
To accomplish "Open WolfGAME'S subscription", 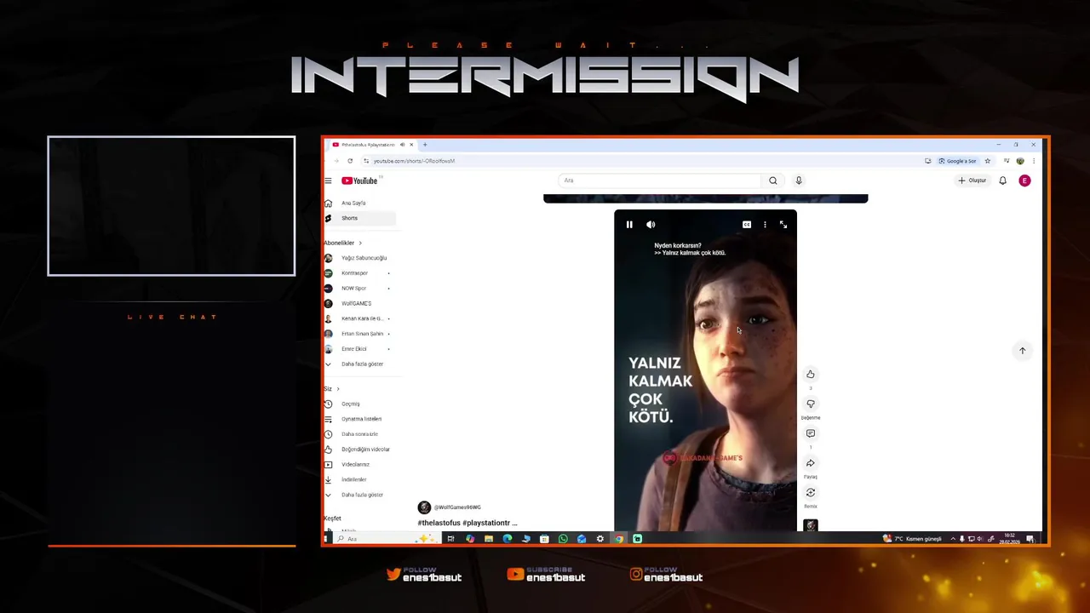I will (x=359, y=304).
